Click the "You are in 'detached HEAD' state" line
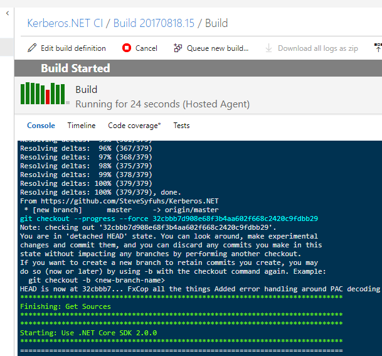Screen dimensions: 382x356 click(x=169, y=236)
